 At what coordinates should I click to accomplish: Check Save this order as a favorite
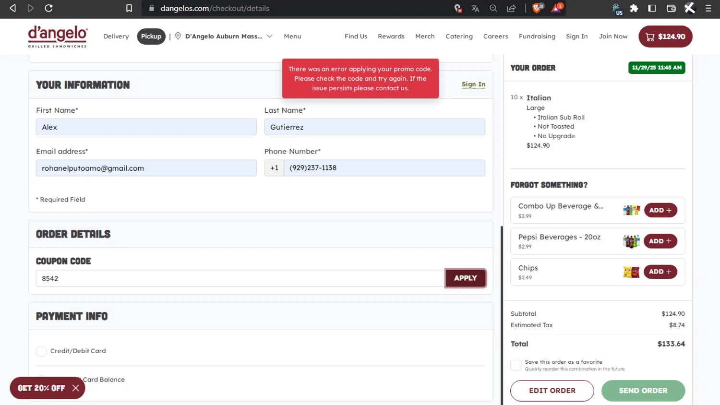(516, 365)
